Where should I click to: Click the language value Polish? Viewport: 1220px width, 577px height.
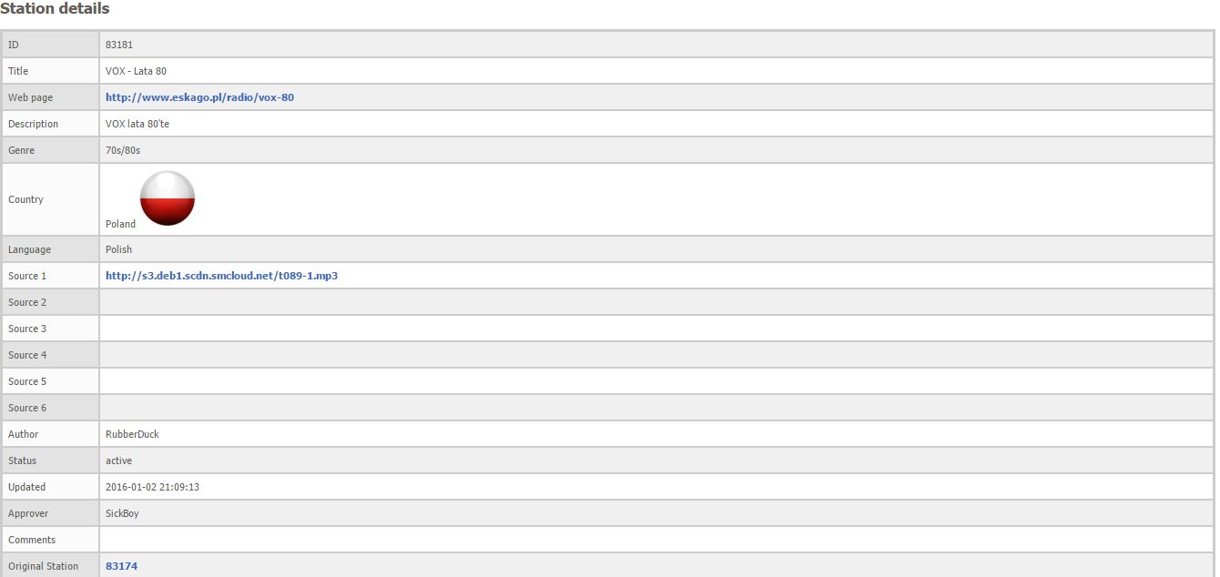pos(118,249)
